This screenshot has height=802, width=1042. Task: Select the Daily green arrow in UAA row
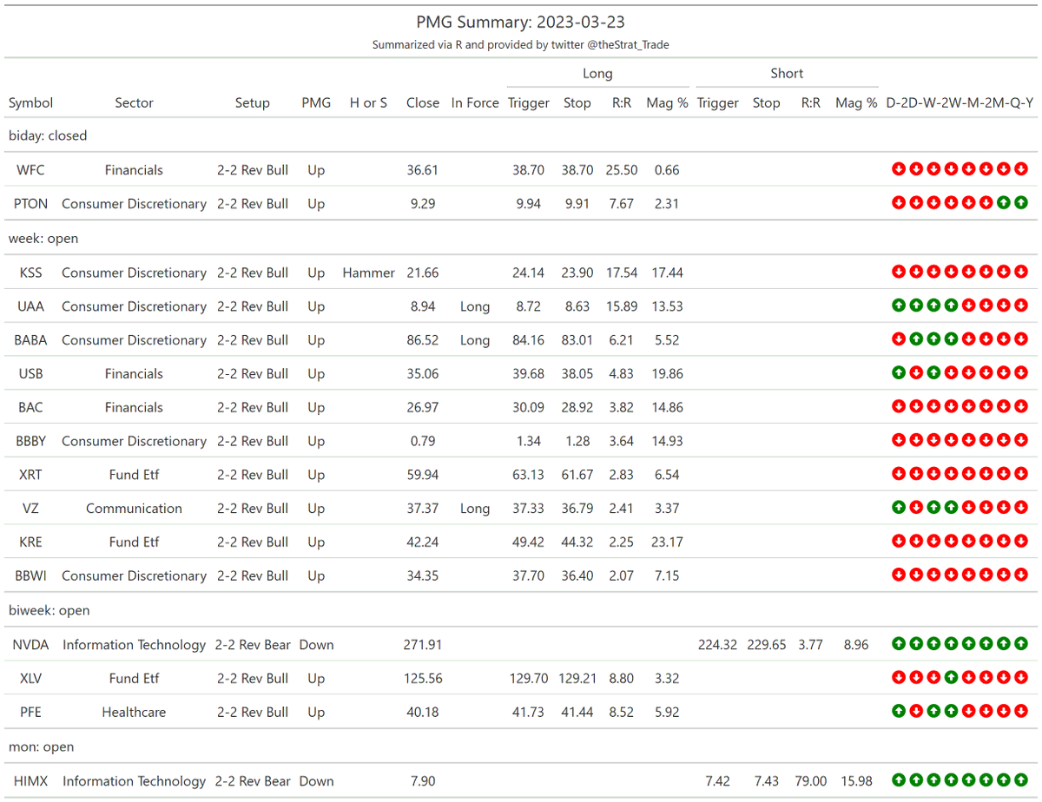coord(899,306)
